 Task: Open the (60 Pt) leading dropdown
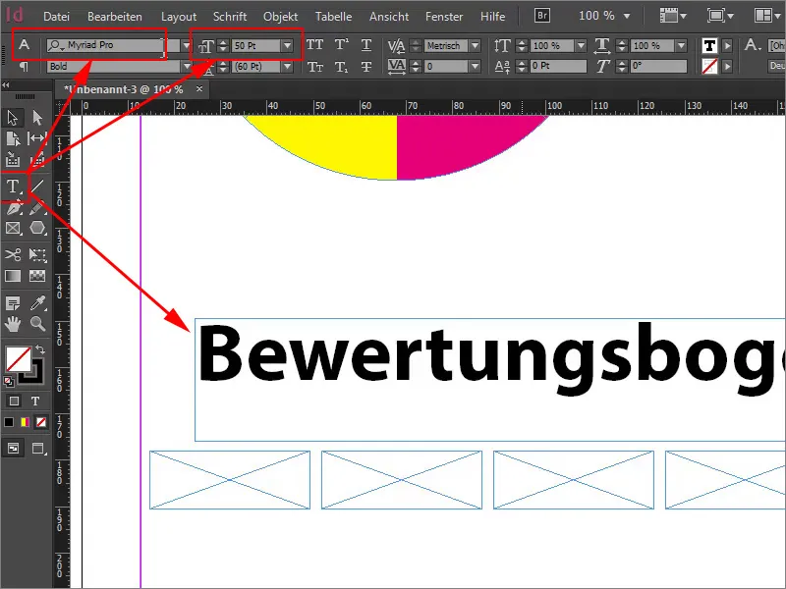coord(287,66)
